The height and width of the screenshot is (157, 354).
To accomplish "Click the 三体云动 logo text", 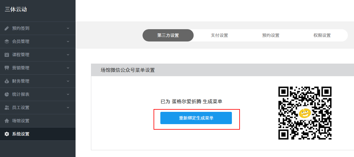I will 16,9.
